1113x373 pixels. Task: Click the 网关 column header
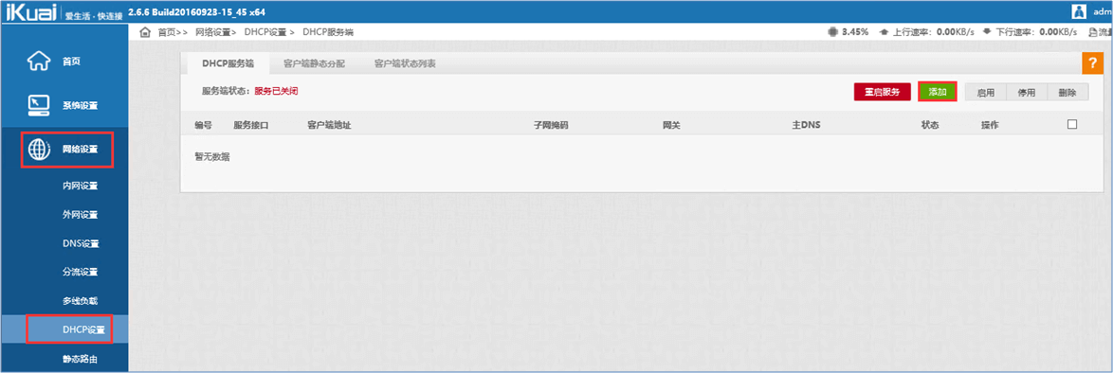click(x=671, y=125)
